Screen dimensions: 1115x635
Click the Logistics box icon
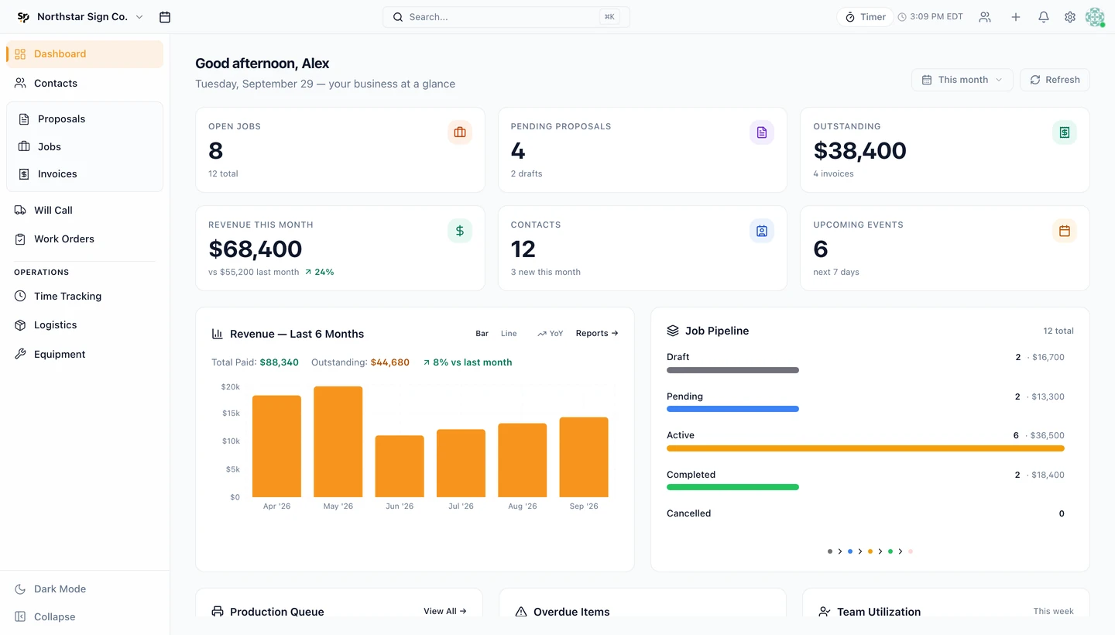20,325
